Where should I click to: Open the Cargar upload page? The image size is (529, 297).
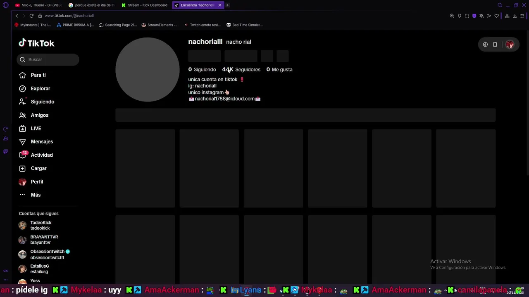pos(38,168)
